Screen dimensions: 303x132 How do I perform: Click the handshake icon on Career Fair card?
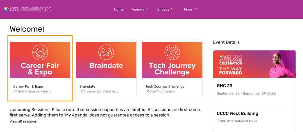[40, 52]
